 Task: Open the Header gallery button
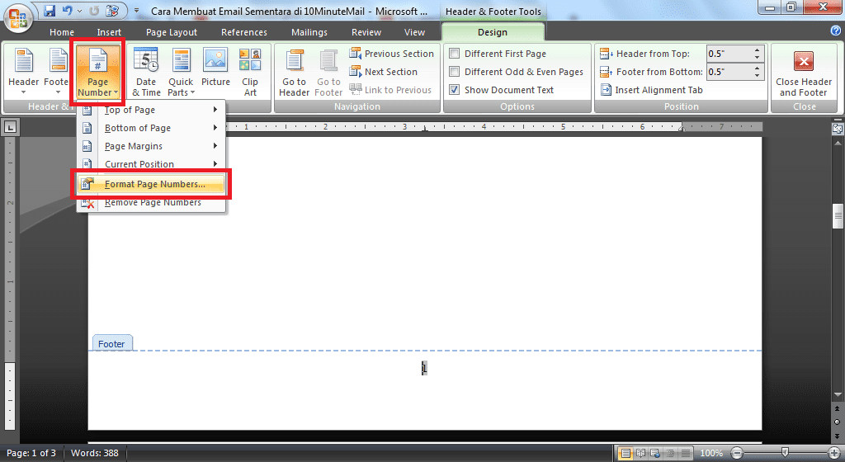point(23,72)
